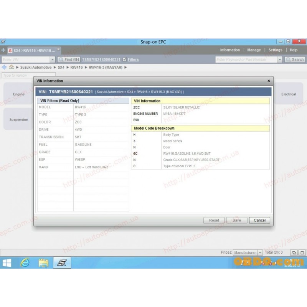Open Internet Explorer from the taskbar
Screen dimensions: 307x307
coord(25,262)
